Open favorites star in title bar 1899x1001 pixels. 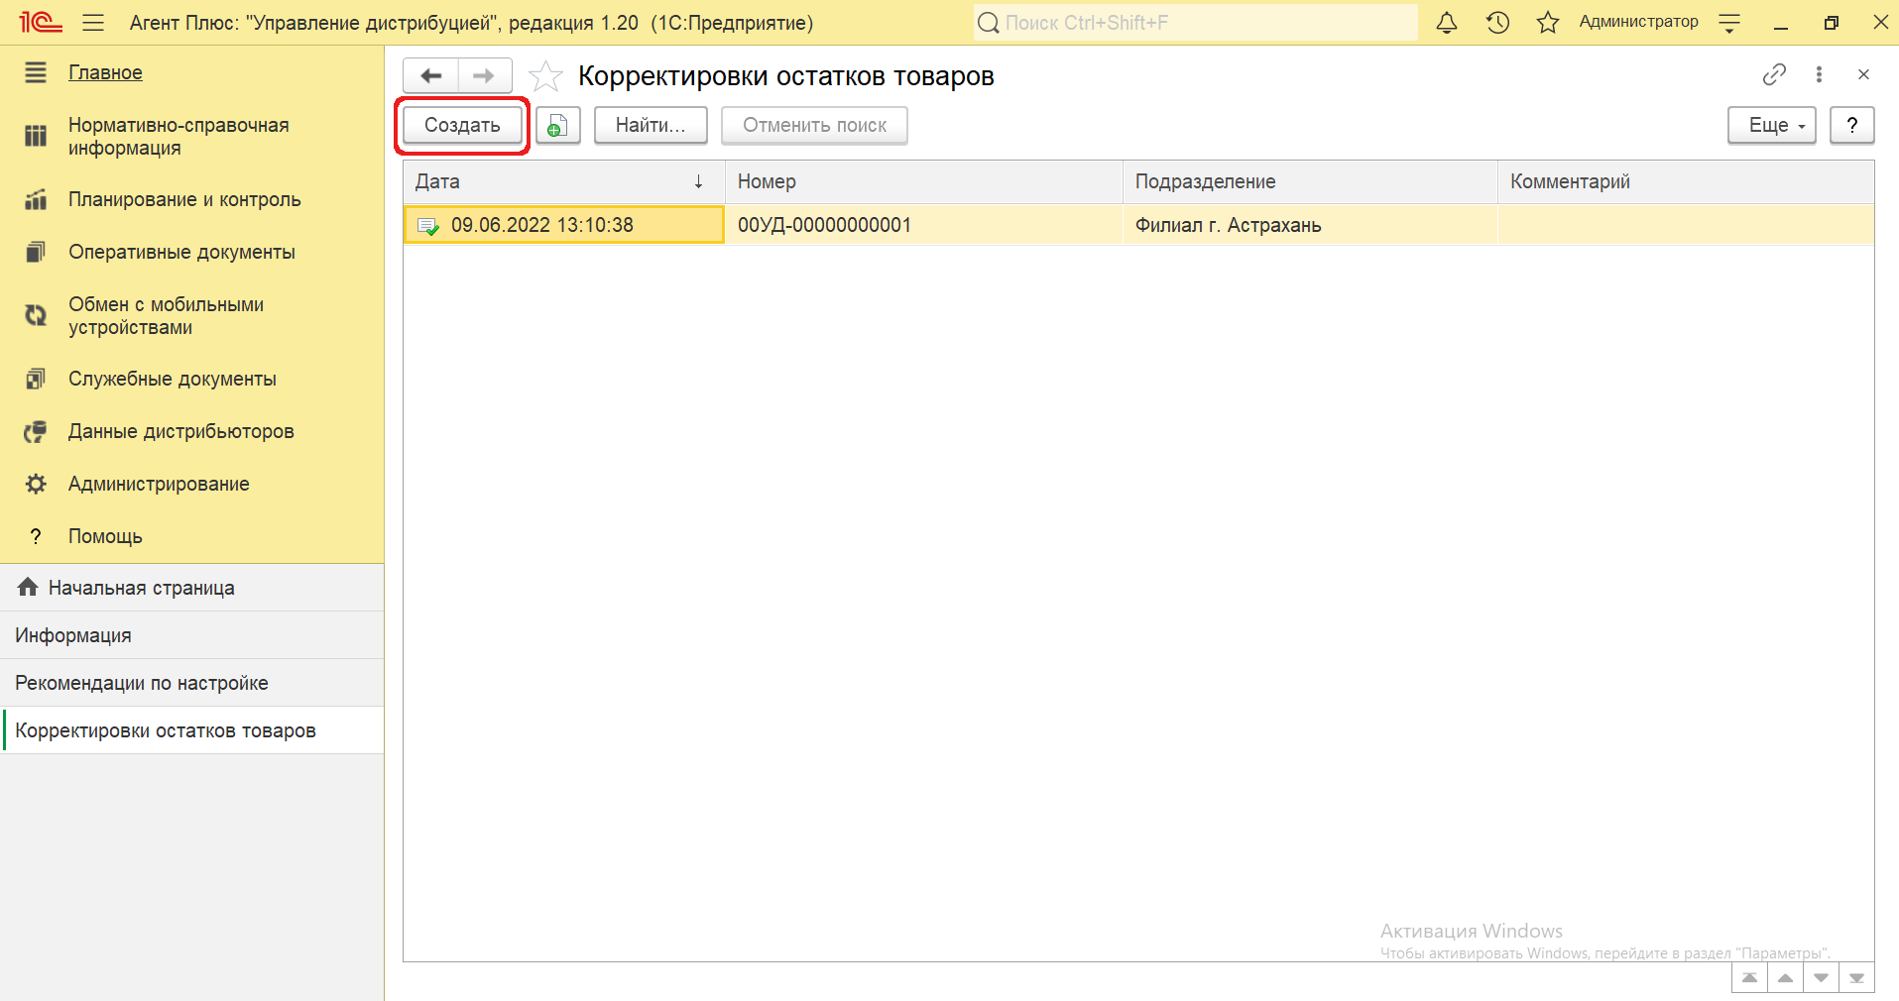coord(1547,23)
